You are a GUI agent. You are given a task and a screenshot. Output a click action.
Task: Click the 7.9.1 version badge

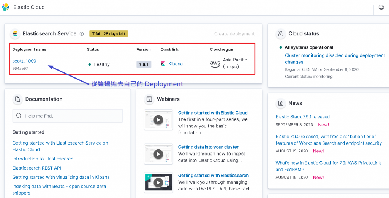[144, 64]
